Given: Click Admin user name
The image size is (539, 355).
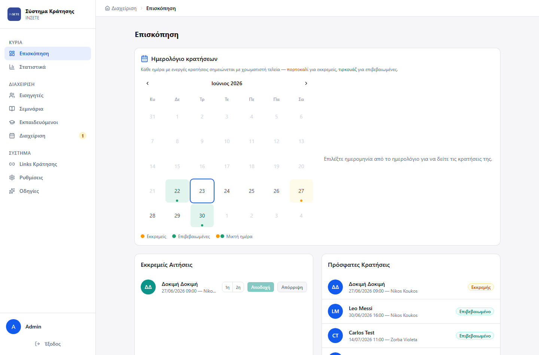Looking at the screenshot, I should 33,327.
